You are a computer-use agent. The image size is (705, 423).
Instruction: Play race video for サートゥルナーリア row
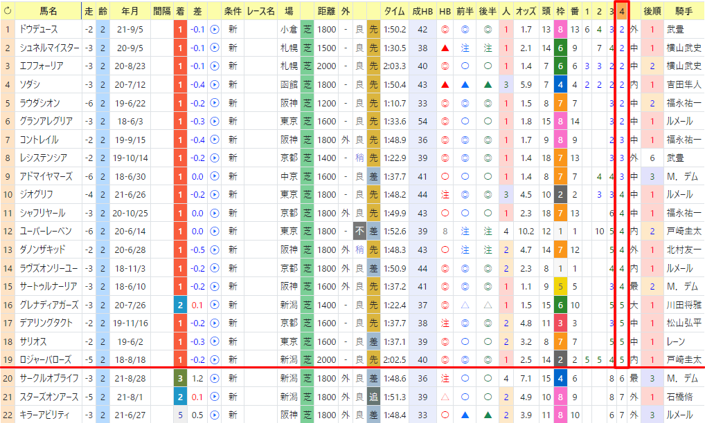point(215,286)
